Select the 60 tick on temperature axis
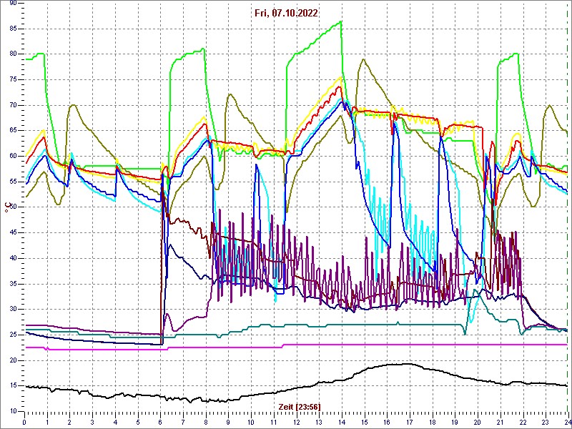 coord(13,156)
